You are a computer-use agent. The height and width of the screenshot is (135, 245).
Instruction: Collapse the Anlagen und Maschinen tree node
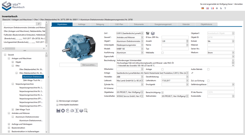pyautogui.click(x=9, y=58)
